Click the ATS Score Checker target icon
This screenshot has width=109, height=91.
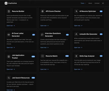click(x=42, y=11)
